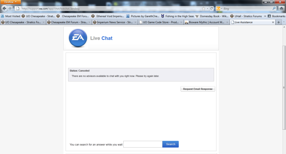The height and width of the screenshot is (154, 286).
Task: Click the Live Chat heading
Action: click(101, 38)
